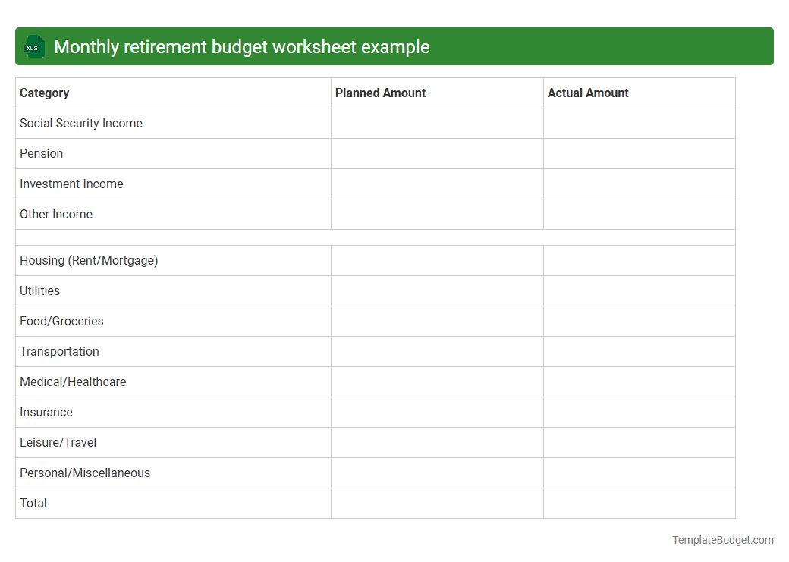Click the Other Income label

pyautogui.click(x=55, y=214)
